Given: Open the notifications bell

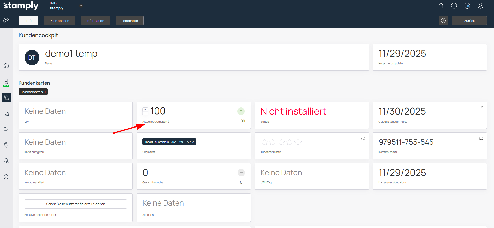Looking at the screenshot, I should [x=441, y=6].
